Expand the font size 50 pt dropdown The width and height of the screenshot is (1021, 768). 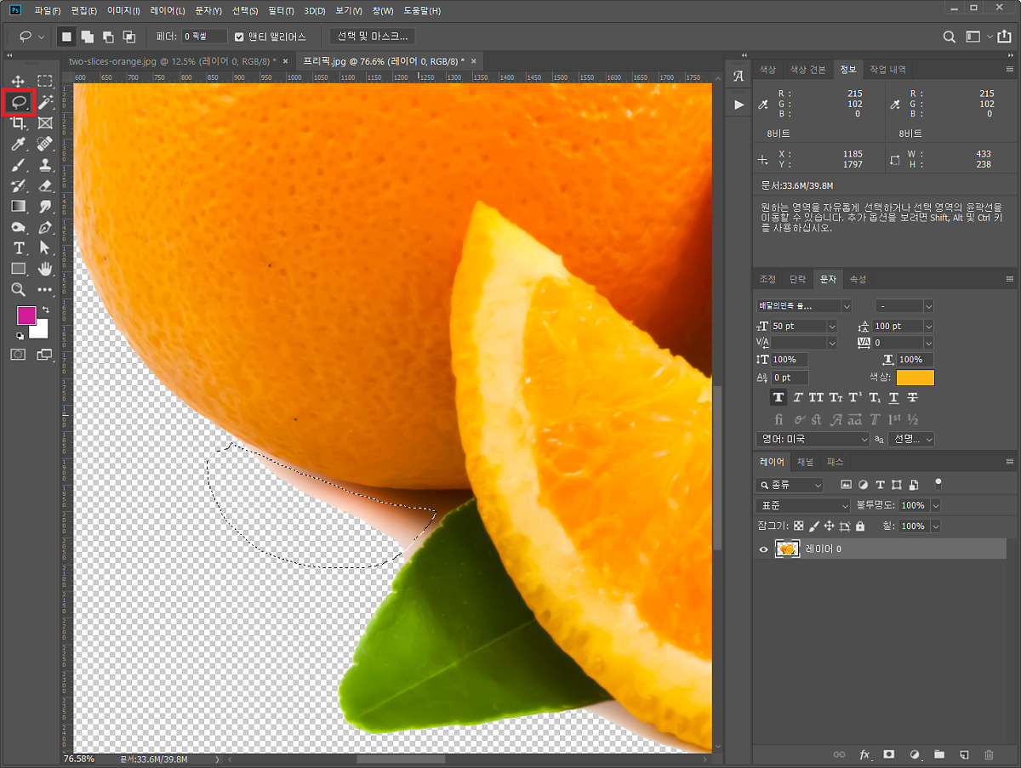tap(831, 327)
